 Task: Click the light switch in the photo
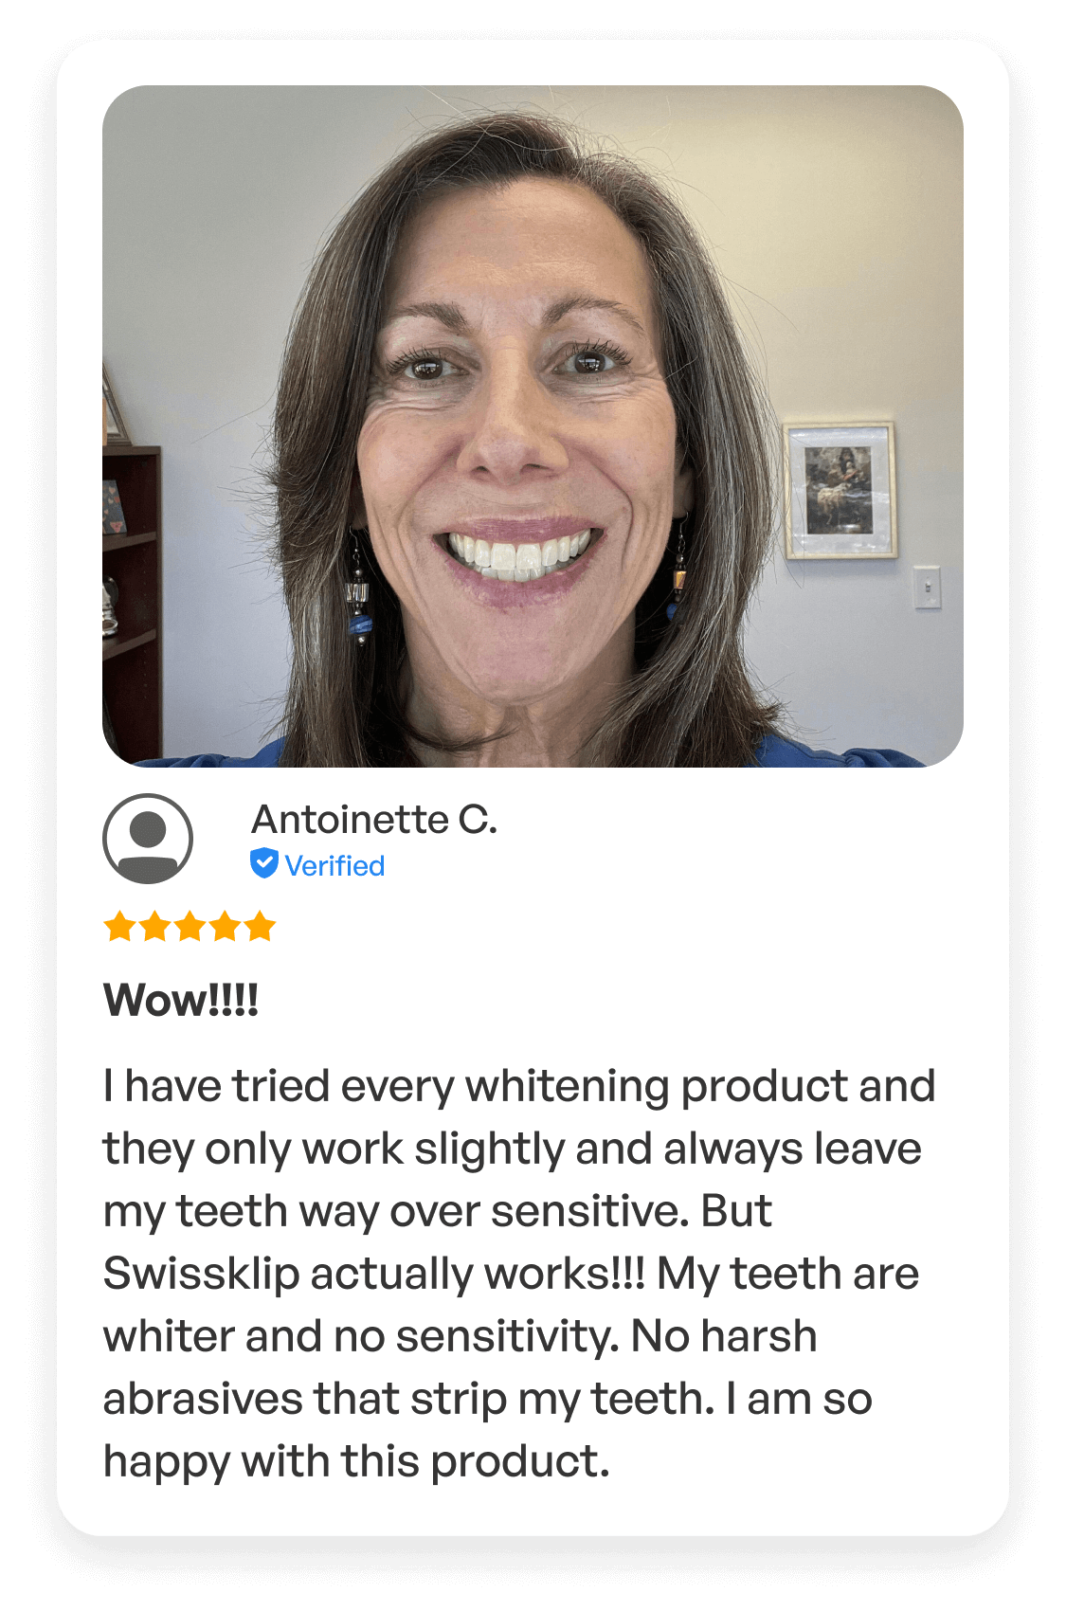pyautogui.click(x=927, y=587)
